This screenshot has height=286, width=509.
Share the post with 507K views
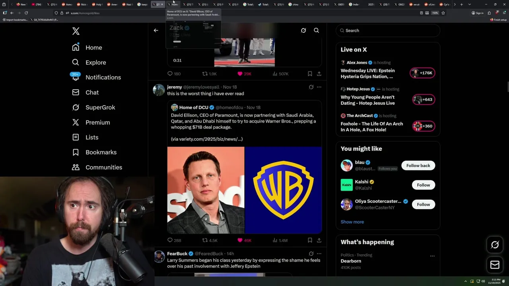pyautogui.click(x=319, y=74)
